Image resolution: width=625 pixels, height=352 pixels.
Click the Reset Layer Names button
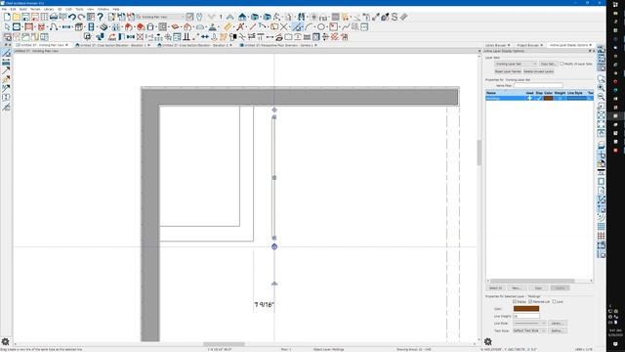(508, 71)
